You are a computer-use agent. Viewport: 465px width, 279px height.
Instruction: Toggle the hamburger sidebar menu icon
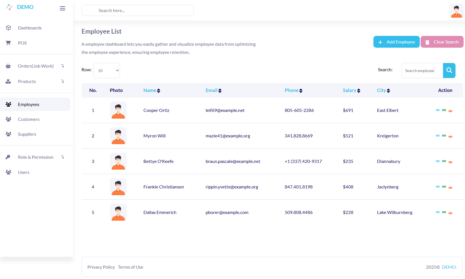pos(62,8)
